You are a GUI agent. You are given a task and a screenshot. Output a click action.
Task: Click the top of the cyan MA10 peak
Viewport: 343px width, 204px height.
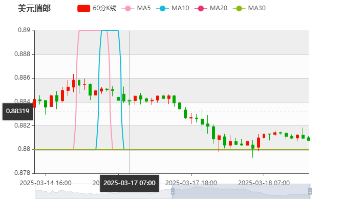[x=110, y=31]
